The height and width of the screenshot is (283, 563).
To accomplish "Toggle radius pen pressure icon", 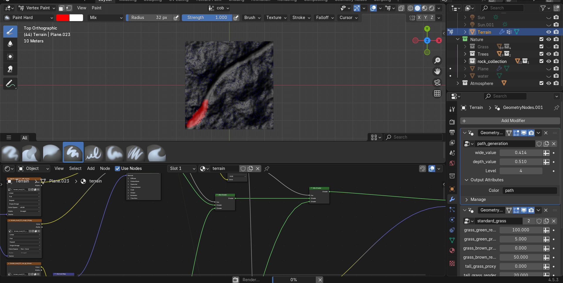I will tap(176, 18).
